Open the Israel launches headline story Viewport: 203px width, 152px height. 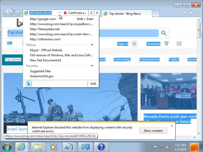tap(17, 129)
